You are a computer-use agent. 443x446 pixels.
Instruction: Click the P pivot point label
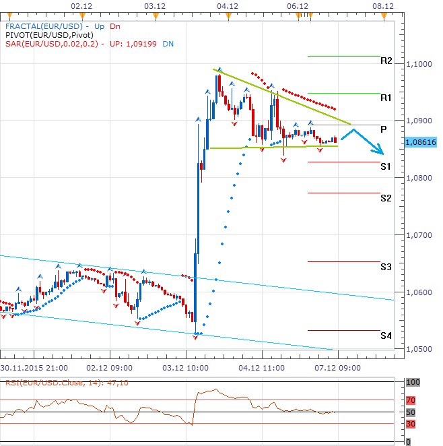(383, 129)
